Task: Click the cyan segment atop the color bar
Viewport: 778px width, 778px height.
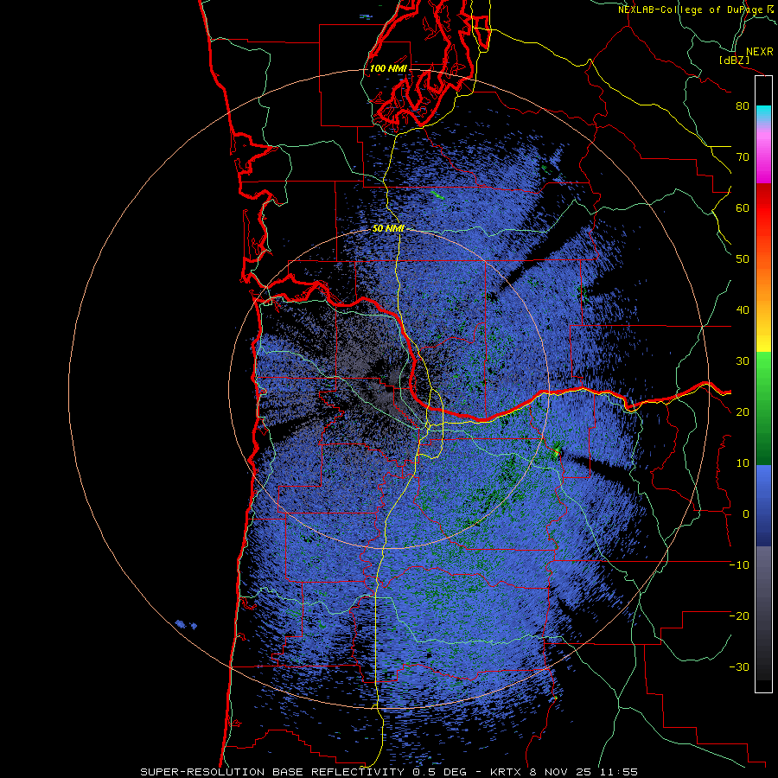Action: click(x=763, y=112)
